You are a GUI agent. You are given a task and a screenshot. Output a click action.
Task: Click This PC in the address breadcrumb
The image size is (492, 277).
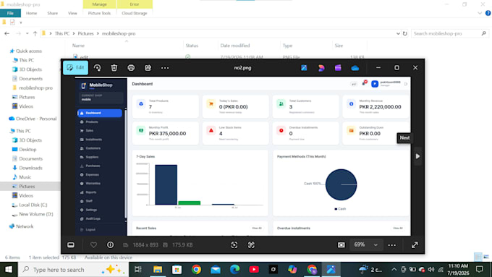click(61, 33)
